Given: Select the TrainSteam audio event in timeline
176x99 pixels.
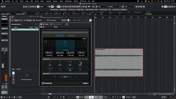Looking at the screenshot, I should (x=119, y=62).
